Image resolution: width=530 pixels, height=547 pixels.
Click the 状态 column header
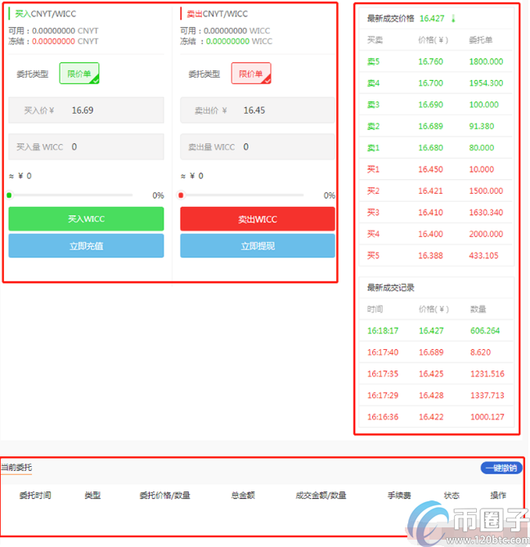pyautogui.click(x=451, y=495)
